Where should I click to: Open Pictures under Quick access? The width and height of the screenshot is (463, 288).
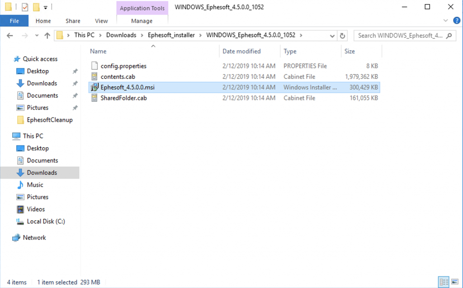(x=38, y=108)
